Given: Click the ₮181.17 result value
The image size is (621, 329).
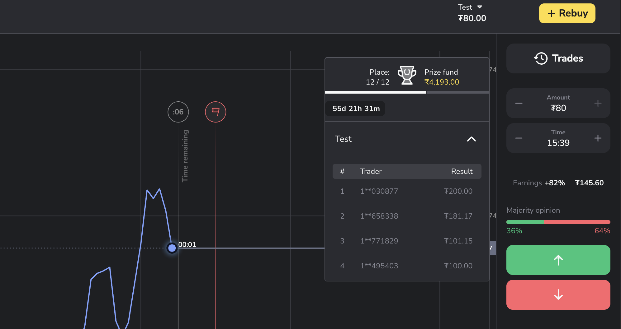Looking at the screenshot, I should [x=458, y=216].
